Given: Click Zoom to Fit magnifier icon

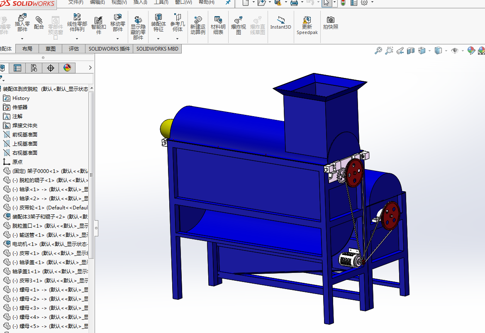Looking at the screenshot, I should [378, 51].
